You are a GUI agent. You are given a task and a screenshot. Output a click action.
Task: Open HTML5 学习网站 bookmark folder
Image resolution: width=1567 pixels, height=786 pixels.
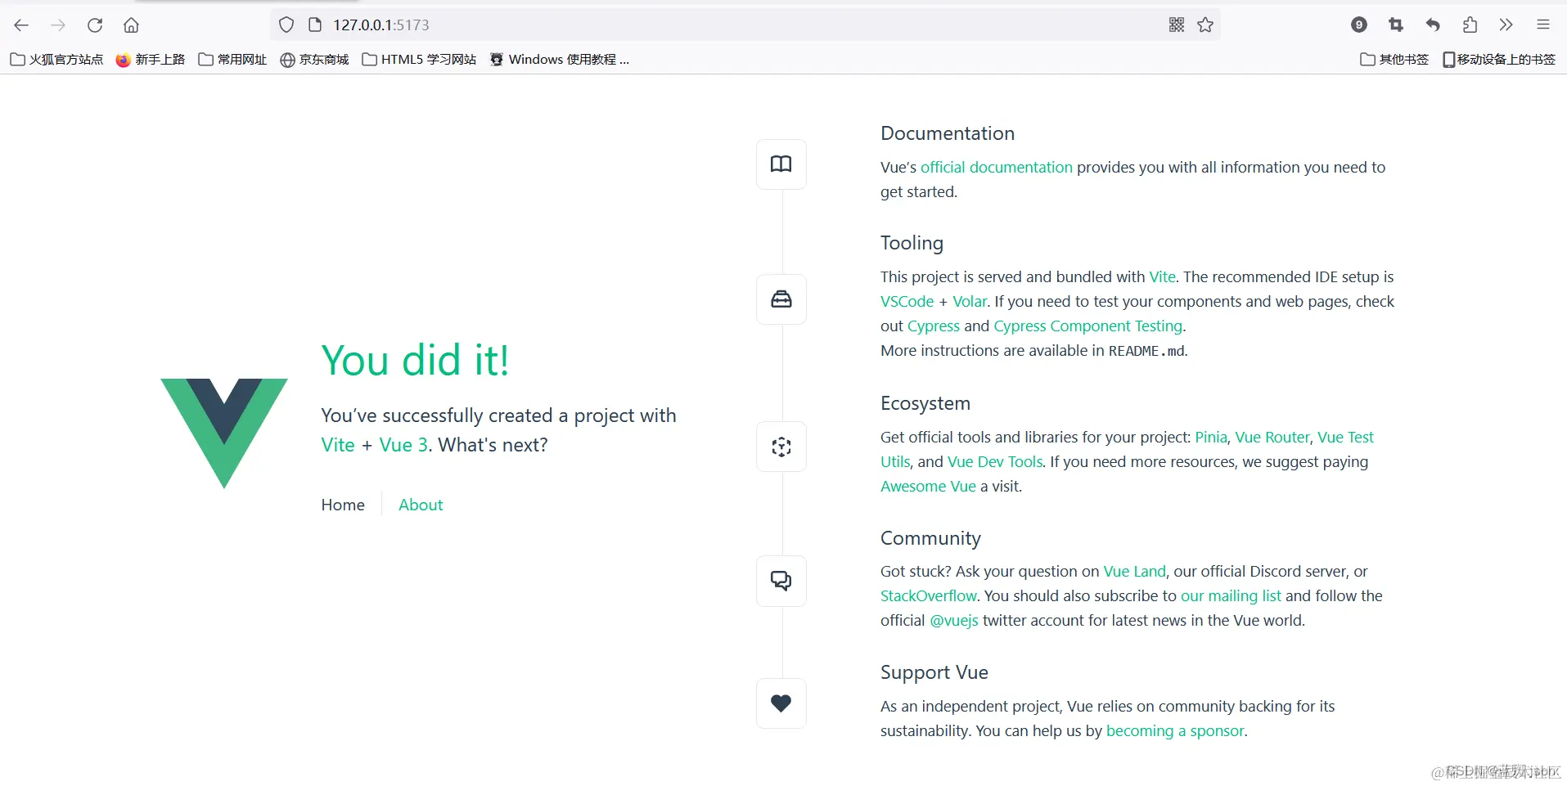point(420,60)
